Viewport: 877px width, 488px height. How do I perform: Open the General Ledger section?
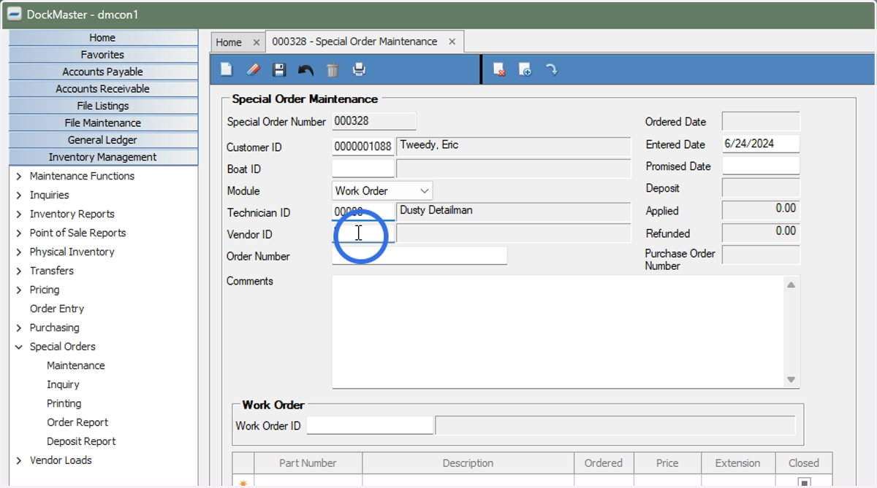point(102,140)
